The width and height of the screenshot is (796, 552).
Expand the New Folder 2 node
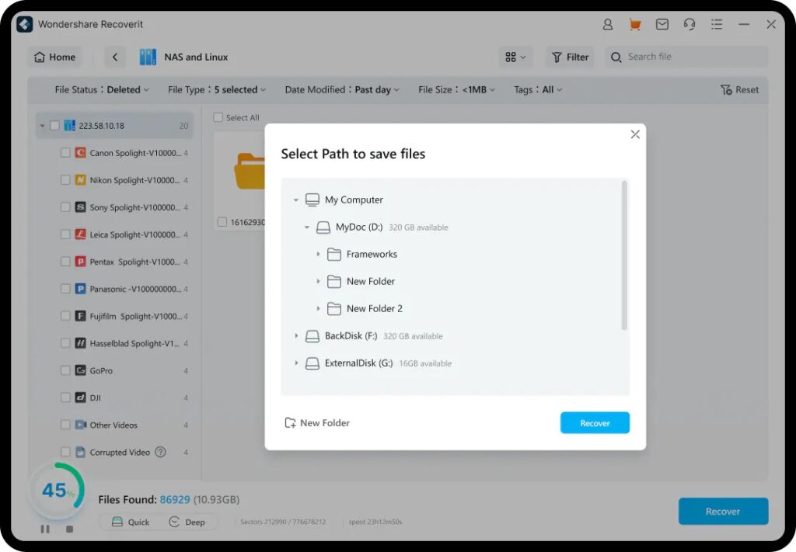point(318,309)
